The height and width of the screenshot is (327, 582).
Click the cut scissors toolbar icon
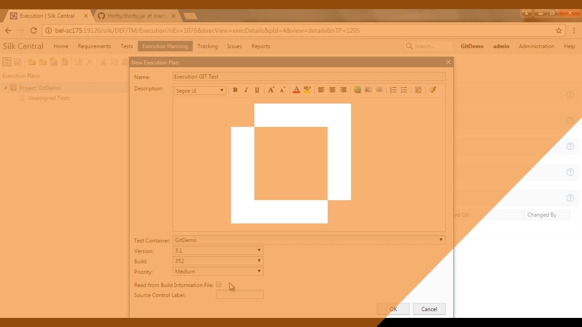[103, 62]
